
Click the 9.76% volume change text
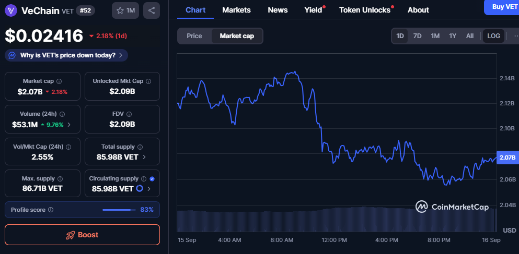coord(54,125)
